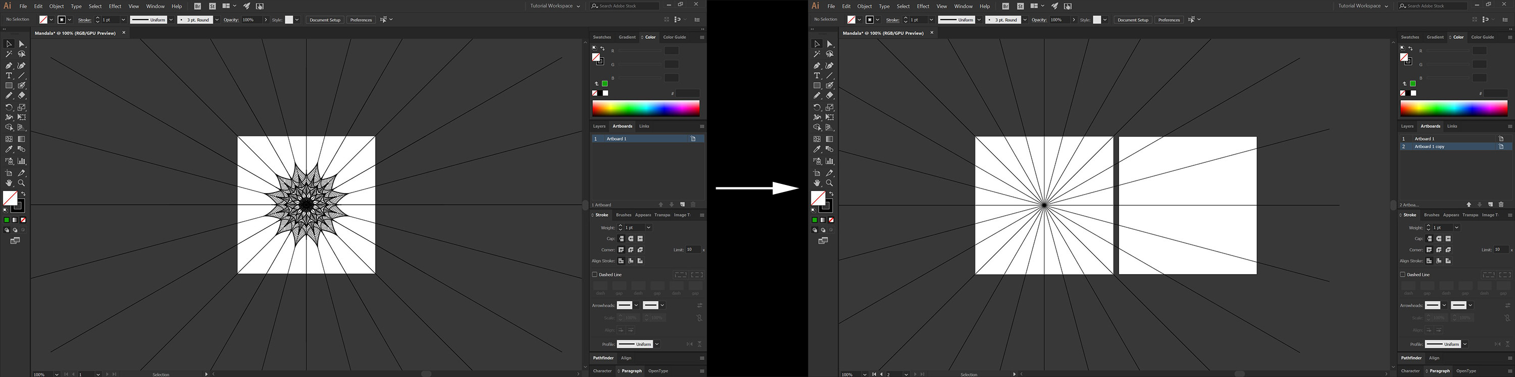Set bevel corner join in right Stroke panel
Image resolution: width=1515 pixels, height=377 pixels.
[1448, 249]
